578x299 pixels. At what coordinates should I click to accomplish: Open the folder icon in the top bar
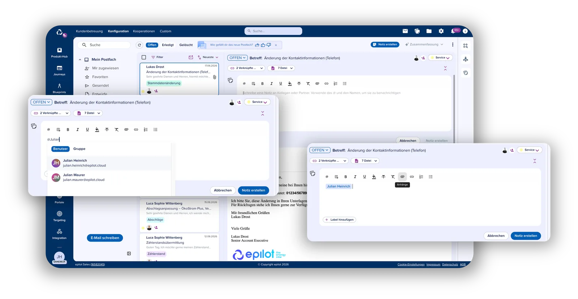click(x=429, y=31)
